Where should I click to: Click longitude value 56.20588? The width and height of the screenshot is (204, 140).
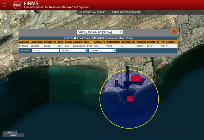pyautogui.click(x=35, y=46)
